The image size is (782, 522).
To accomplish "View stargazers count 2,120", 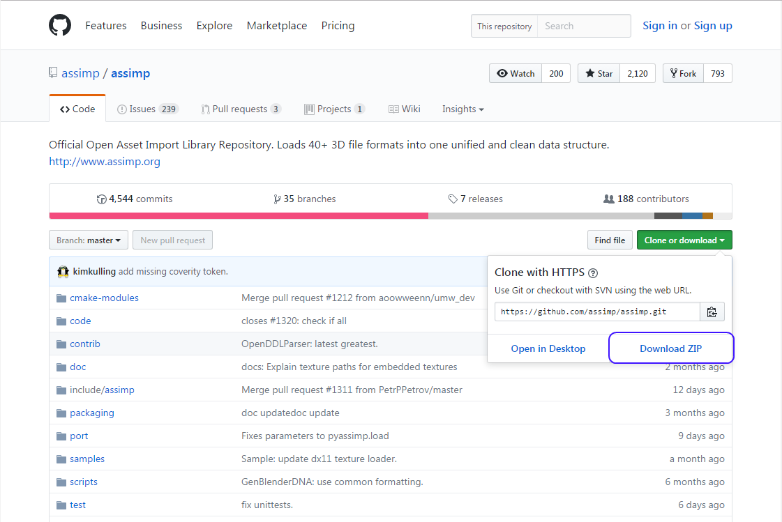I will pos(638,73).
